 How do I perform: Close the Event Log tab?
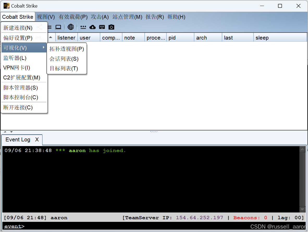pos(37,140)
